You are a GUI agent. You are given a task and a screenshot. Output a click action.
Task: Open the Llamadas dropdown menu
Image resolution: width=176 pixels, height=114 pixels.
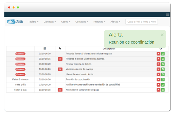[x=50, y=22]
